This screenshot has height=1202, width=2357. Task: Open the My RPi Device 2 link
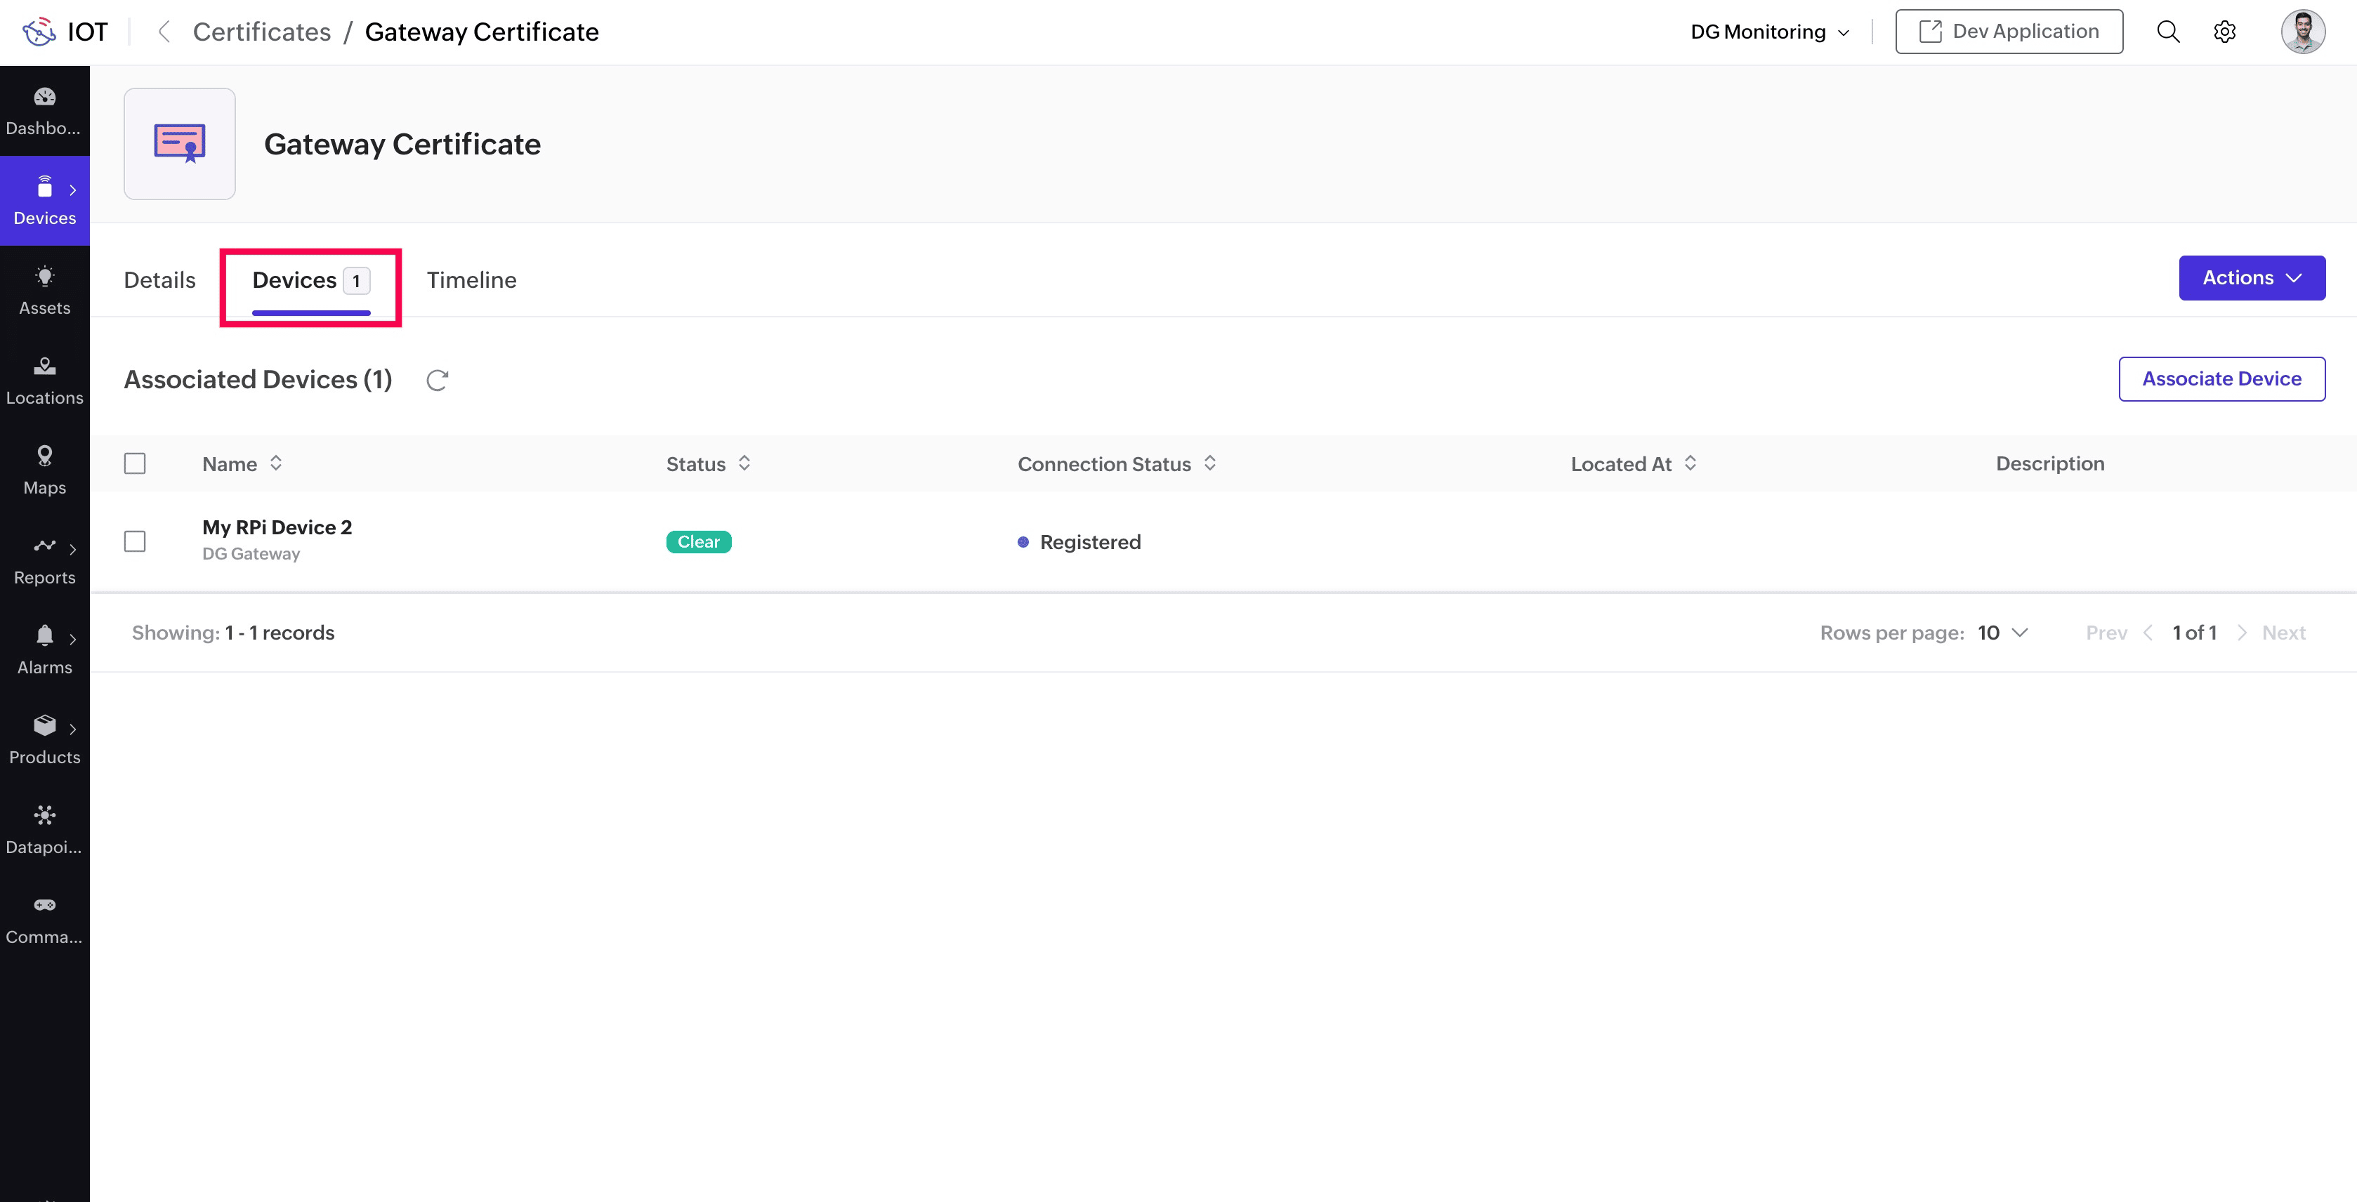click(x=276, y=528)
